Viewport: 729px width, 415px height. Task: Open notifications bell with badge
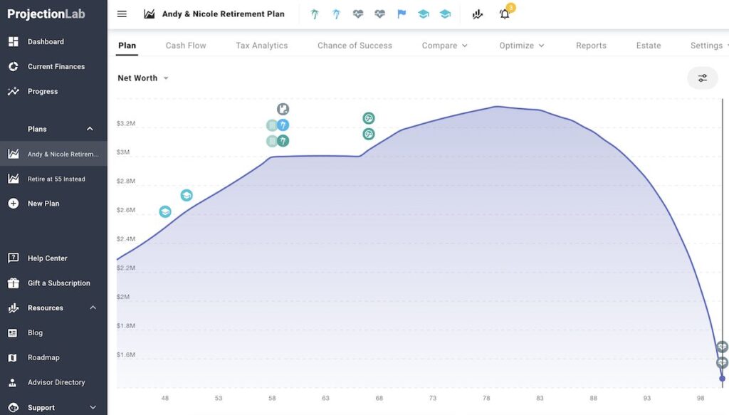coord(505,14)
